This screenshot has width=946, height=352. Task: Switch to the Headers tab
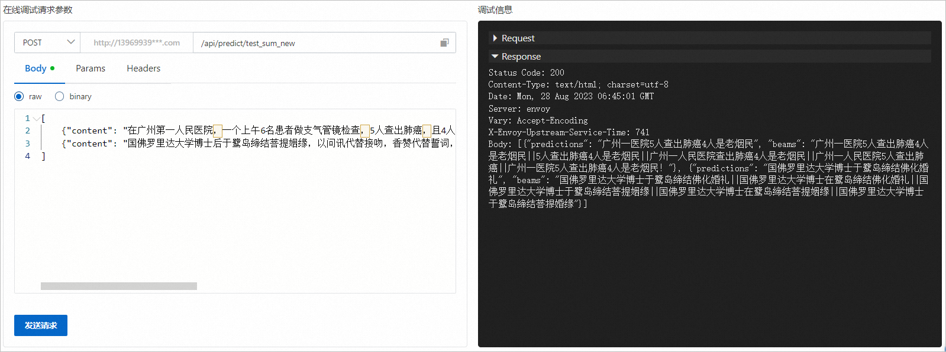click(x=144, y=69)
